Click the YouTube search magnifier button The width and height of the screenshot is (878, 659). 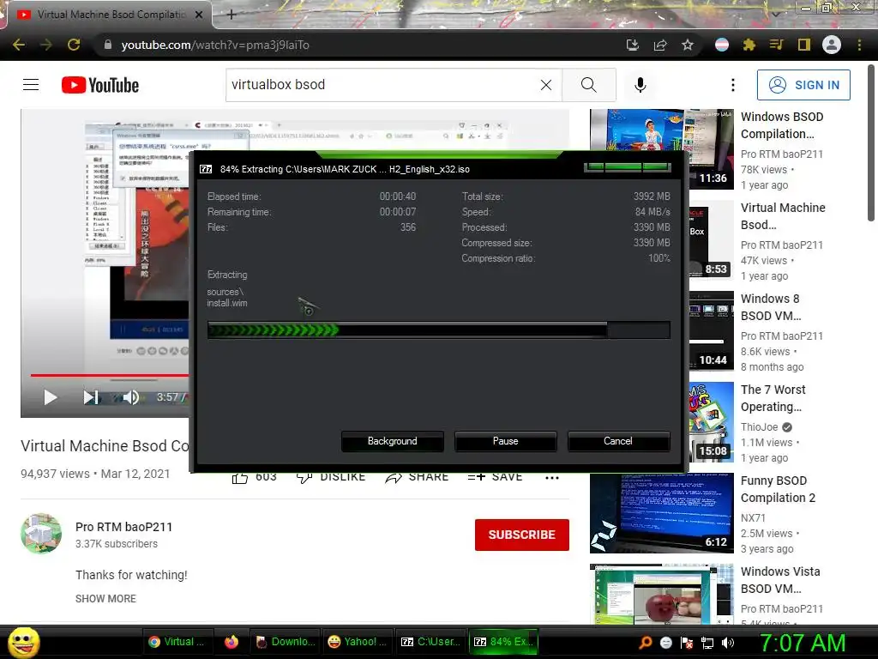pyautogui.click(x=588, y=85)
